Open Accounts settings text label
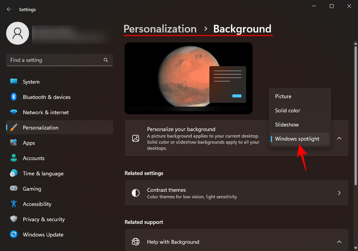The image size is (358, 251). (x=34, y=158)
